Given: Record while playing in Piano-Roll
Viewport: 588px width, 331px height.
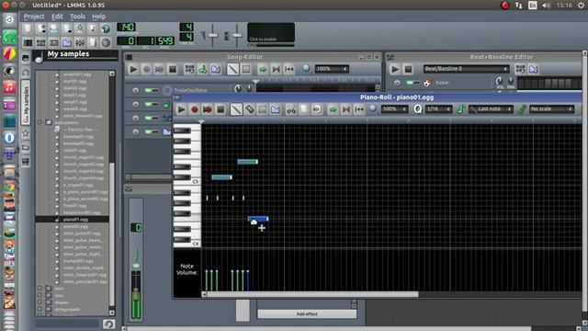Looking at the screenshot, I should click(x=208, y=109).
